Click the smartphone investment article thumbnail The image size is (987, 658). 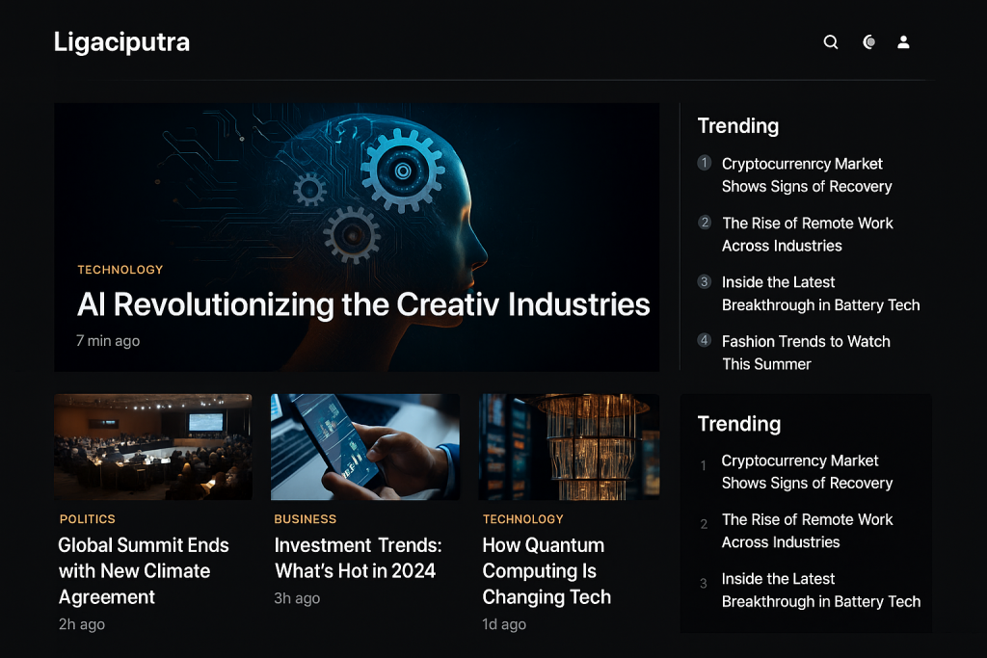(364, 445)
